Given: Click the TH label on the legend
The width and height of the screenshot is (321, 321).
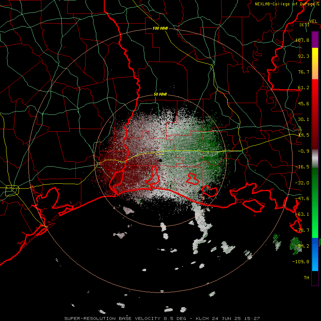Looking at the screenshot, I should click(x=306, y=278).
